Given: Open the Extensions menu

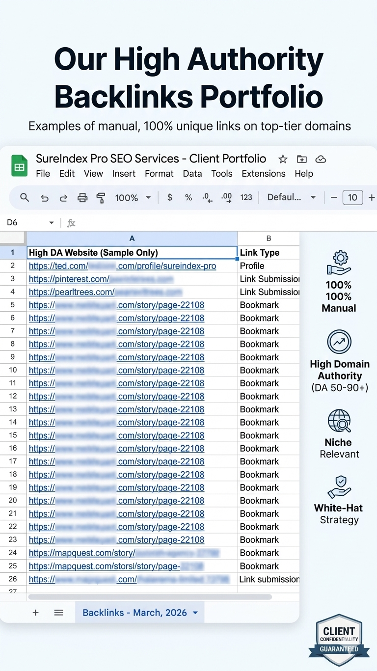Looking at the screenshot, I should 263,173.
